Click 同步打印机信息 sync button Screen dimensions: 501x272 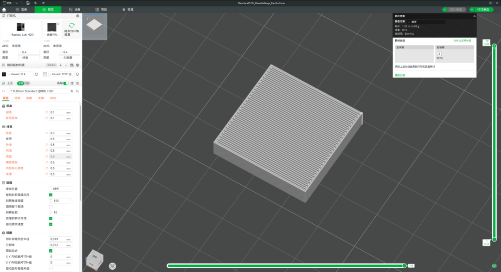(71, 29)
